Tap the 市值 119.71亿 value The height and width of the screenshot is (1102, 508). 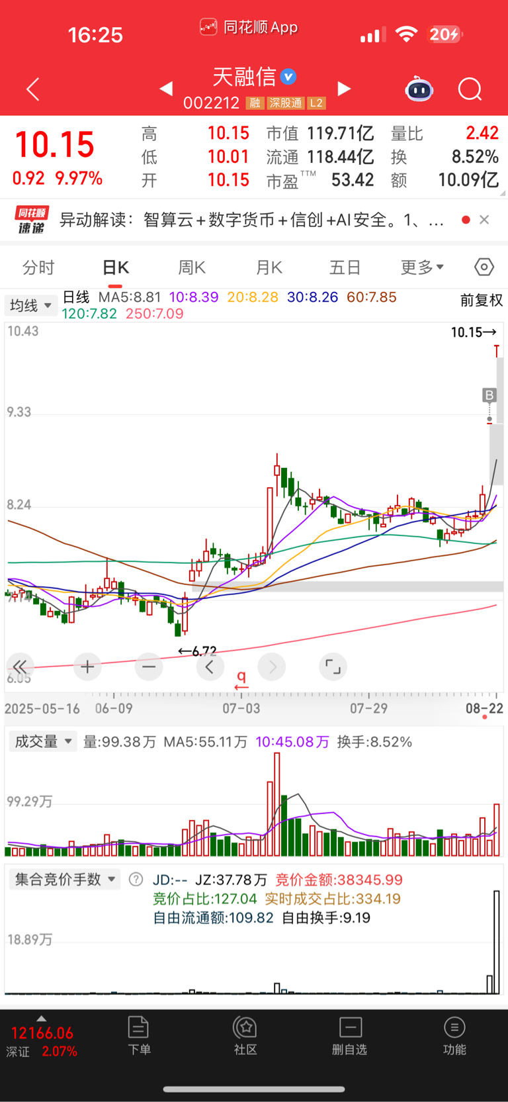click(x=341, y=134)
